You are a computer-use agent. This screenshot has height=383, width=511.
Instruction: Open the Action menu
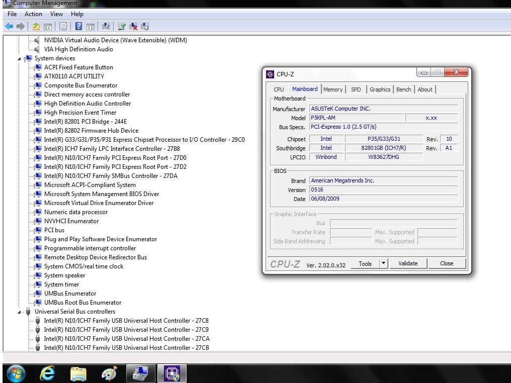click(33, 14)
